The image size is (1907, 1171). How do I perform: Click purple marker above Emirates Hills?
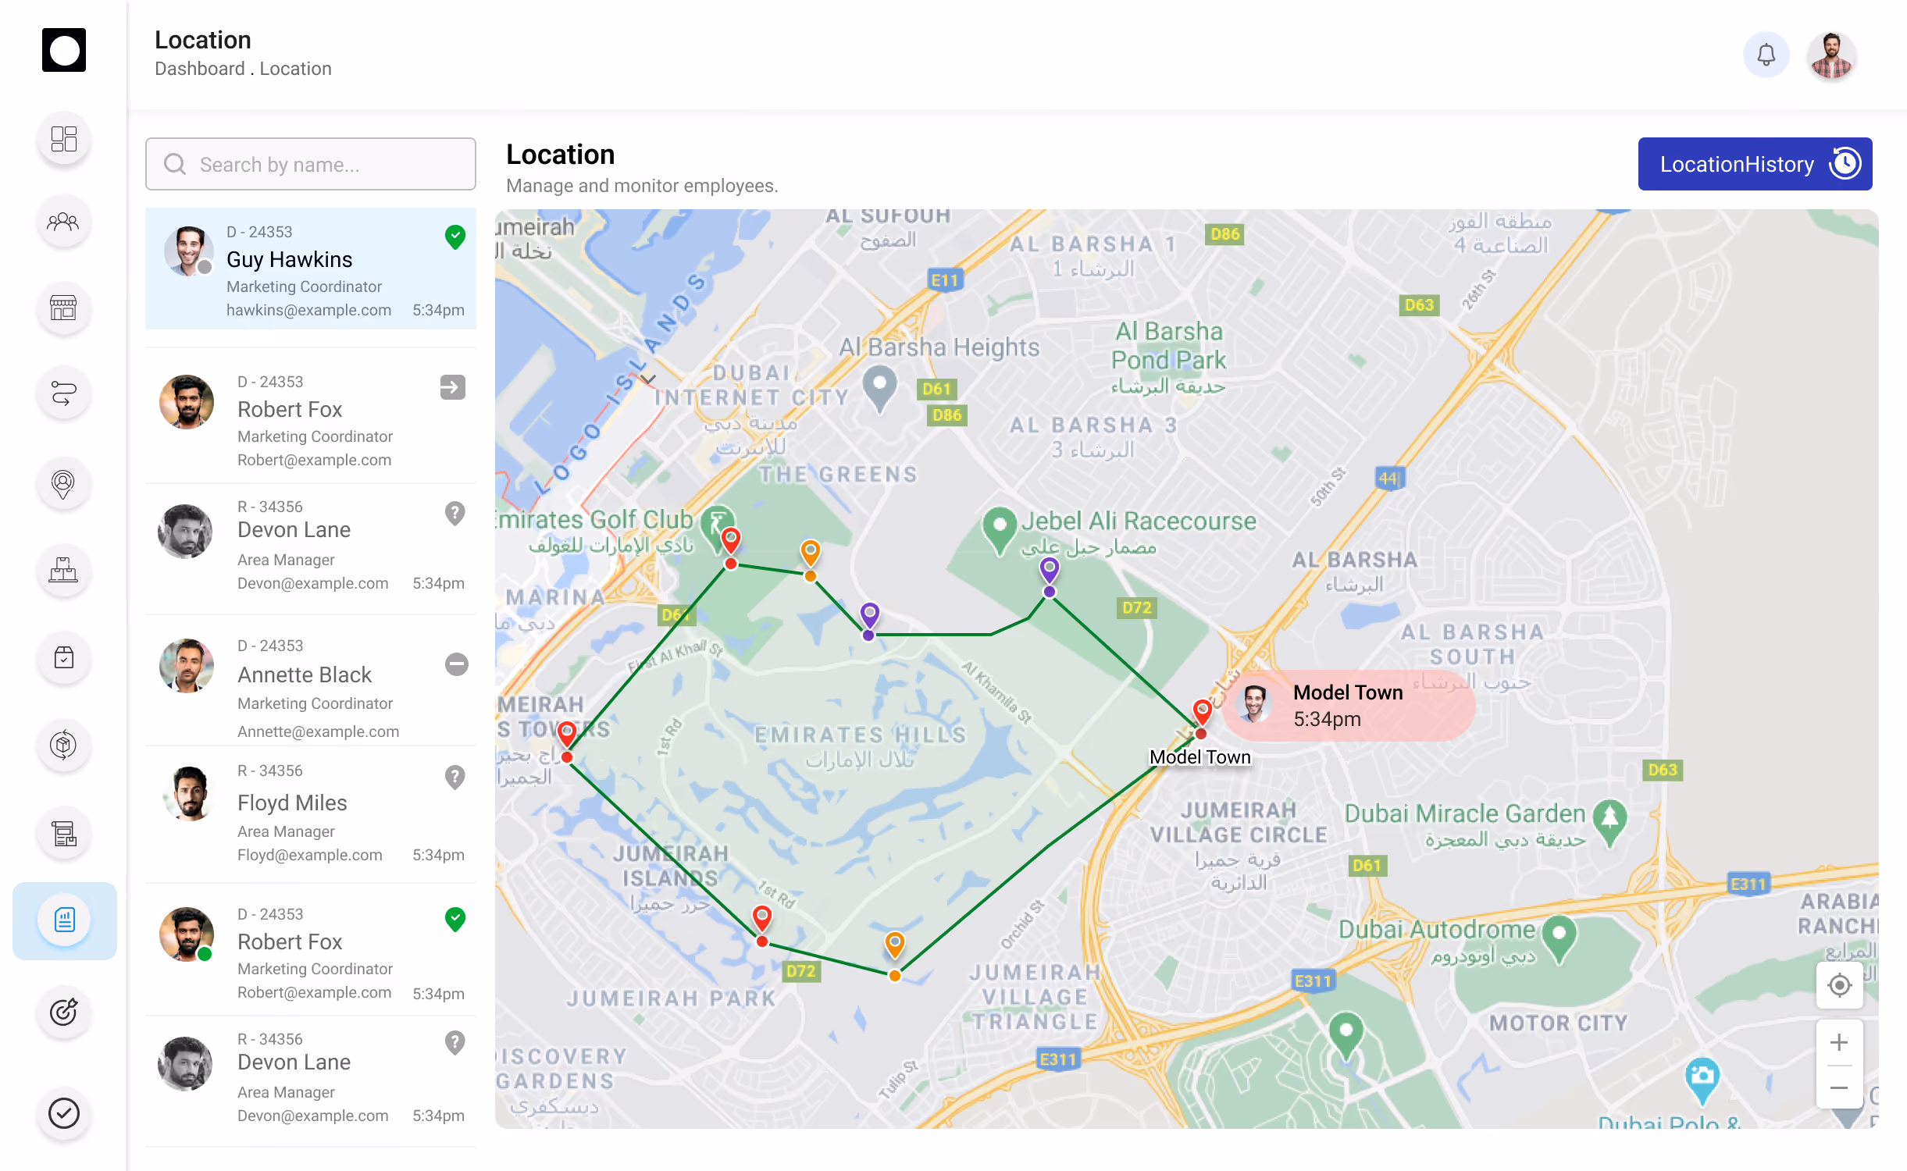(869, 617)
